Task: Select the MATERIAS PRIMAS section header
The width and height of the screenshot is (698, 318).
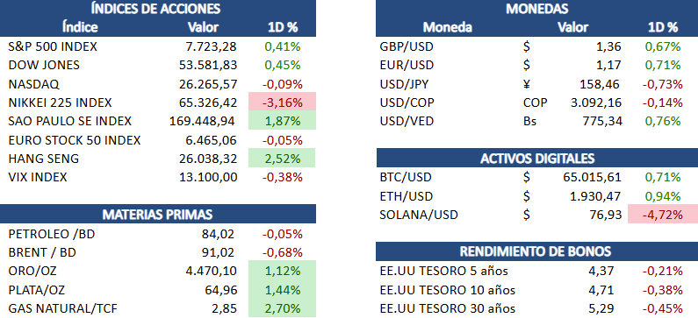Action: [157, 214]
